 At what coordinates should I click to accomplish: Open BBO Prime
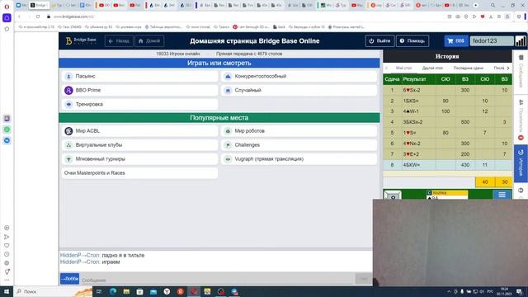pyautogui.click(x=139, y=90)
